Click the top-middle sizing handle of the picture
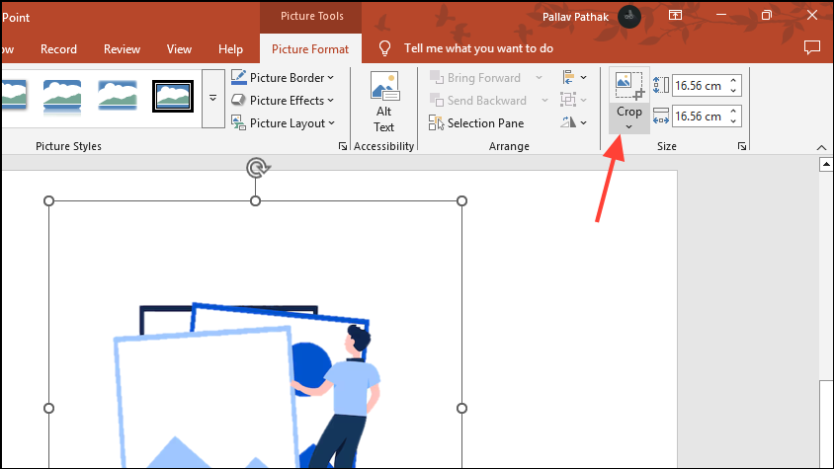 (255, 201)
